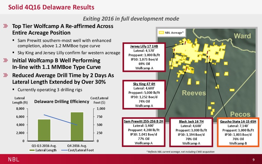Select IP30: 1,194 Boe/d text
The height and width of the screenshot is (164, 262).
coord(191,134)
